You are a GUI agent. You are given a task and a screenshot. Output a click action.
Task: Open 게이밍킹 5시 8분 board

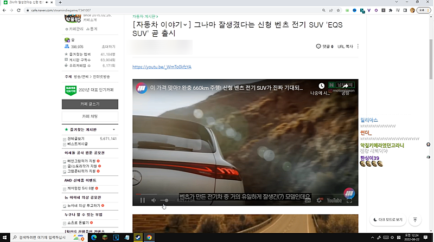81,188
